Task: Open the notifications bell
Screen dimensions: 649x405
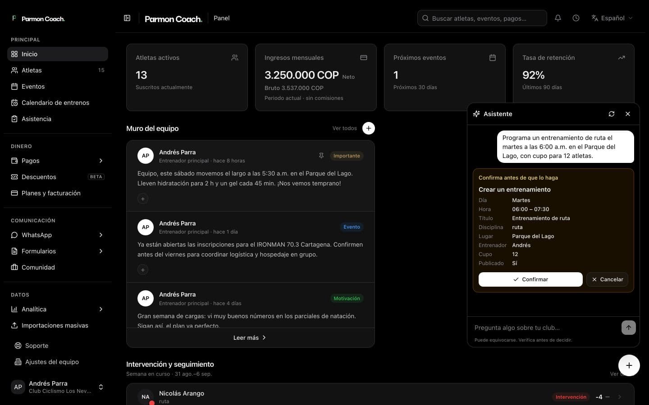Action: pyautogui.click(x=558, y=18)
